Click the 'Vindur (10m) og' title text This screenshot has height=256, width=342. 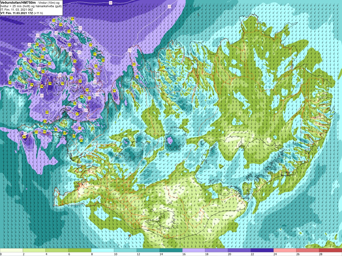click(49, 3)
